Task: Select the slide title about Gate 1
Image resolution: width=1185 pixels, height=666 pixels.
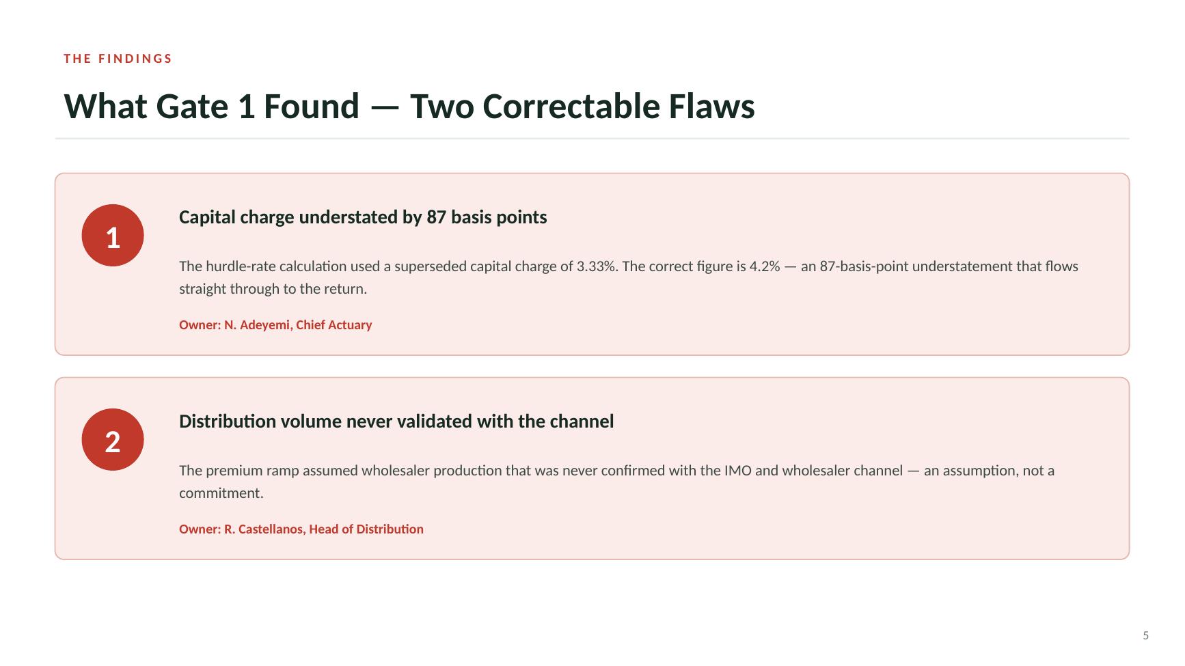Action: click(409, 107)
